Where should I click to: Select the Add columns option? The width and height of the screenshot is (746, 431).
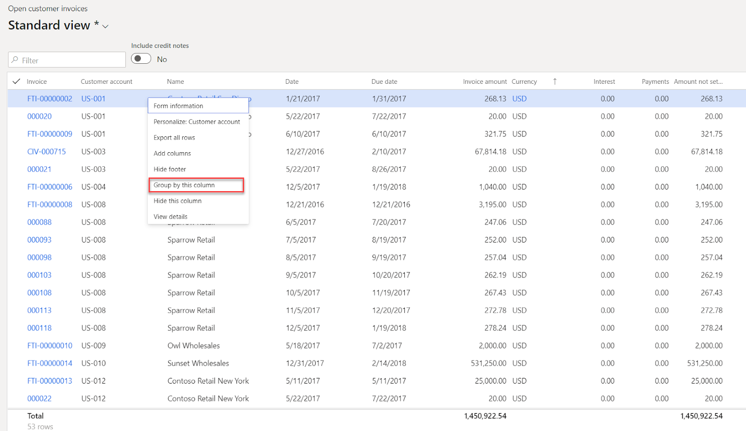point(172,153)
